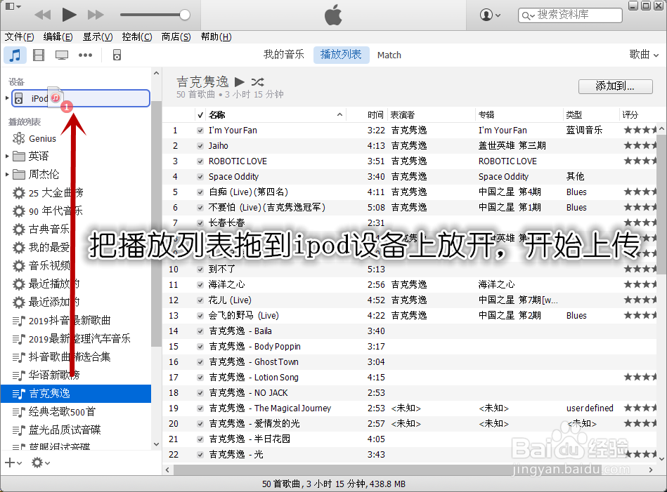Select the Movies film icon

click(x=39, y=55)
